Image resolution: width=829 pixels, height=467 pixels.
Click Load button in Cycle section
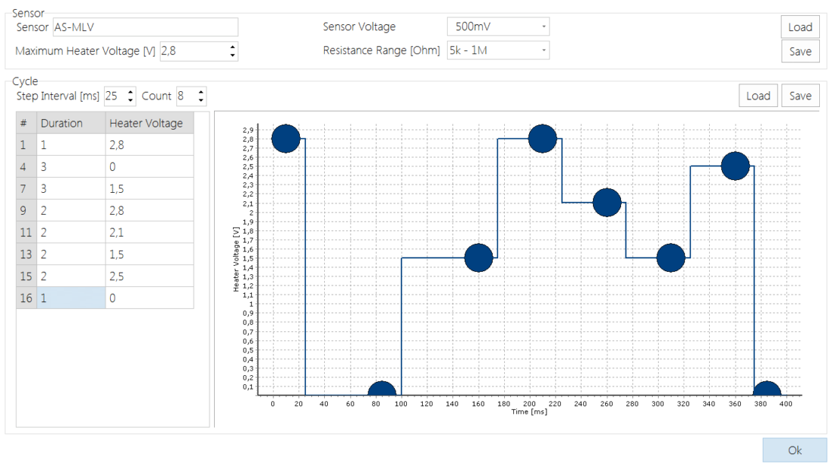point(757,96)
